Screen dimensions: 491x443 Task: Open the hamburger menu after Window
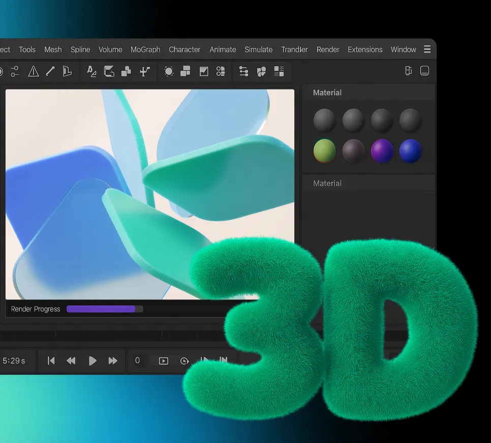[x=427, y=49]
